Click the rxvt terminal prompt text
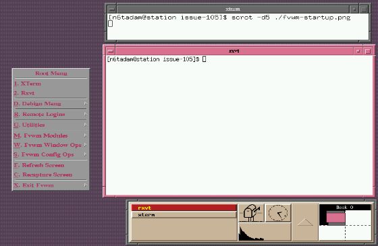This screenshot has height=246, width=378. (x=153, y=59)
